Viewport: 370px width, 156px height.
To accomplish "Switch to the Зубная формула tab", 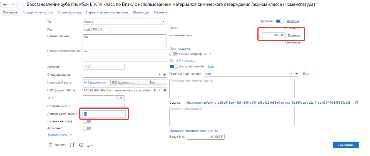I will coord(69,12).
